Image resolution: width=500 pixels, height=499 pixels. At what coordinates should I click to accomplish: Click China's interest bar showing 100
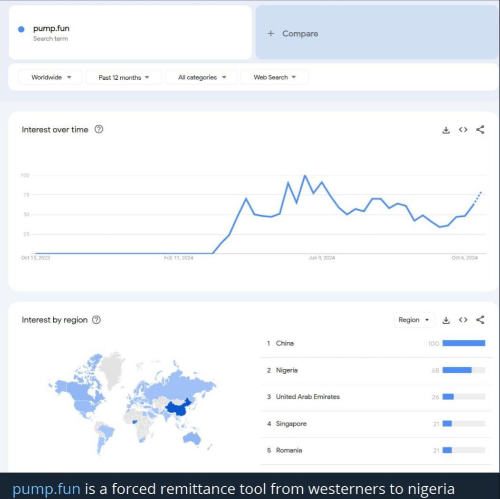tap(464, 343)
